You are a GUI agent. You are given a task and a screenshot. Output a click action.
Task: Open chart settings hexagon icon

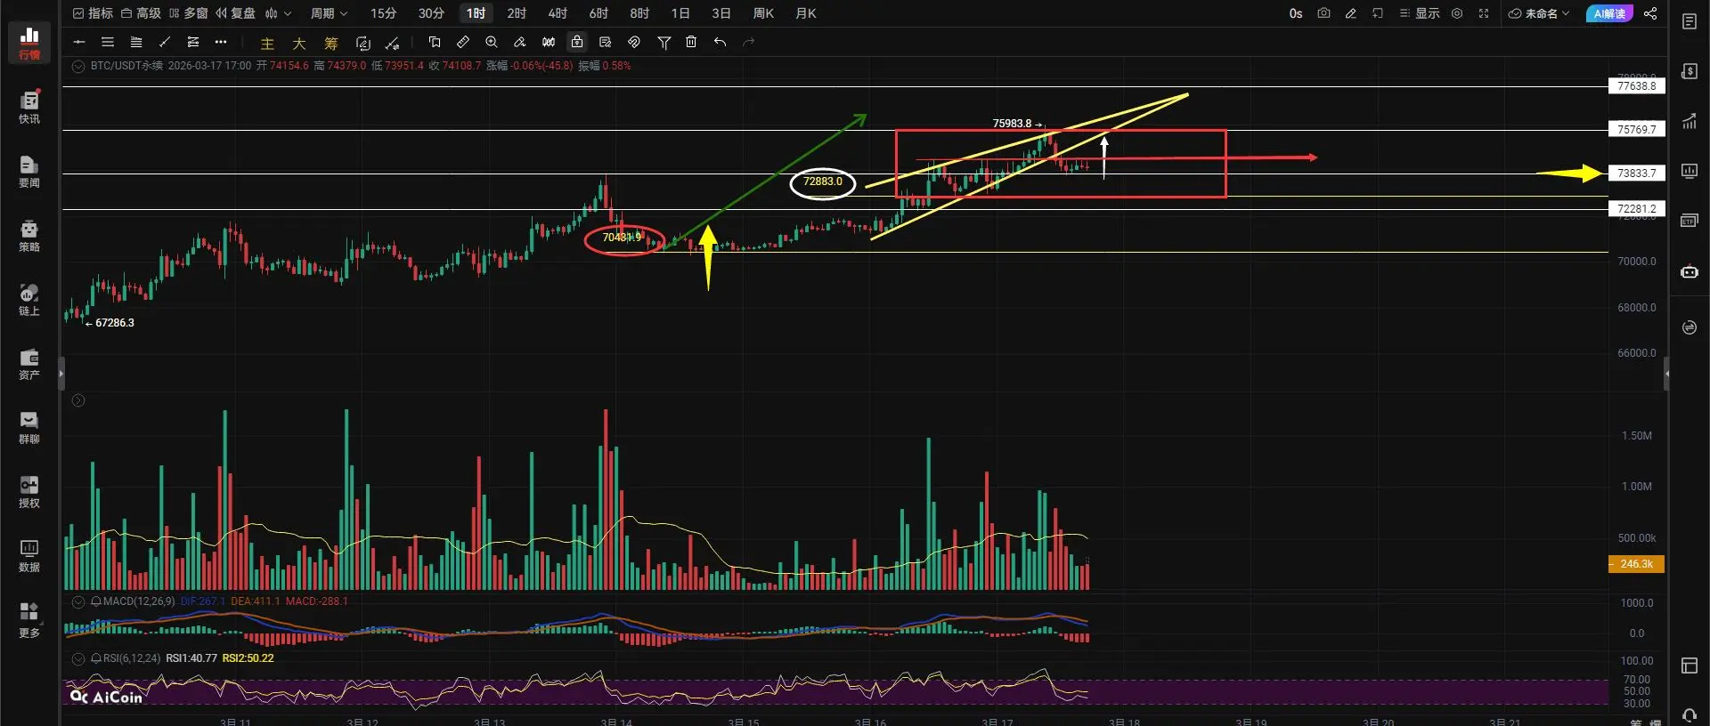1457,13
